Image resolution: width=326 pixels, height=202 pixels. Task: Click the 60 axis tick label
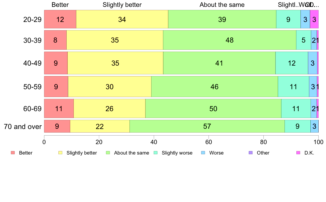click(x=209, y=142)
